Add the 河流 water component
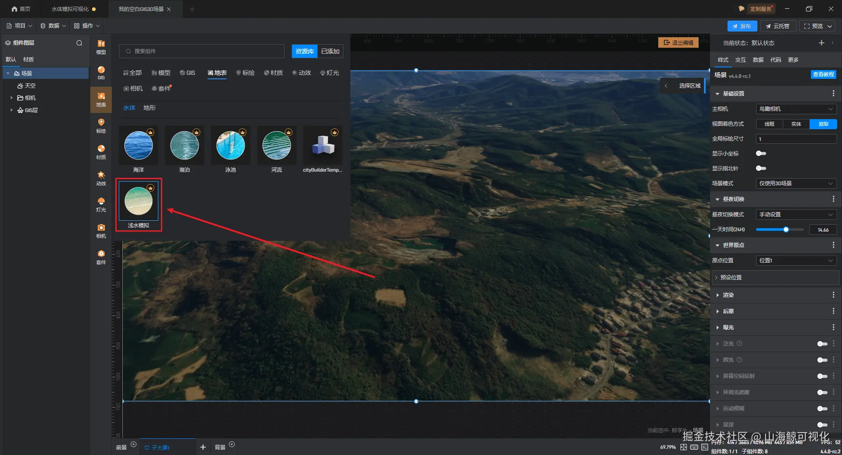Viewport: 842px width, 455px height. coord(277,149)
